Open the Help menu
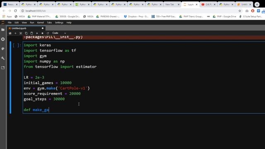Screen dimensions: 265x149 point(69,22)
